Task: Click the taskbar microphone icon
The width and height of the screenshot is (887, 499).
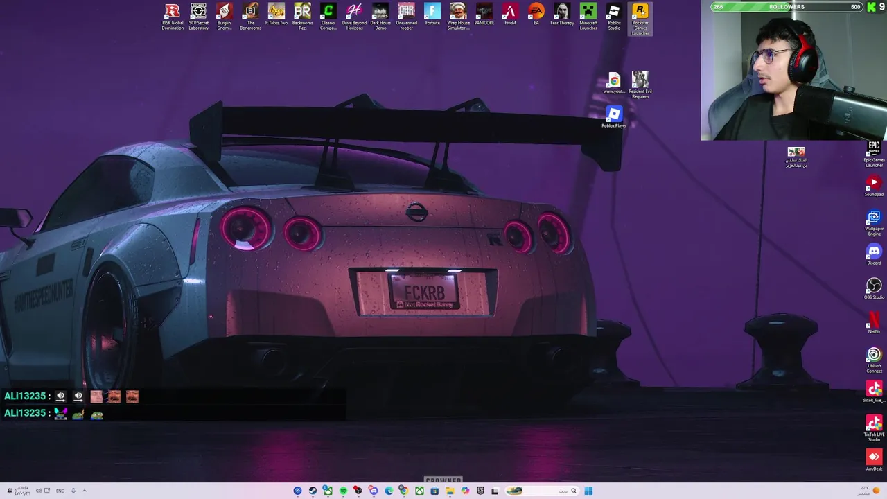Action: click(73, 491)
